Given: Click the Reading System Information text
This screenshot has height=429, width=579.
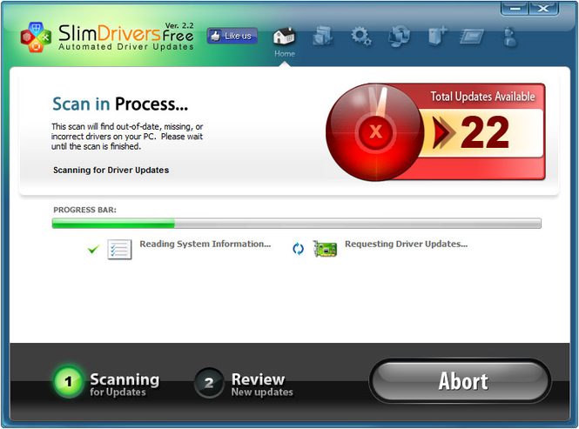Looking at the screenshot, I should [205, 244].
